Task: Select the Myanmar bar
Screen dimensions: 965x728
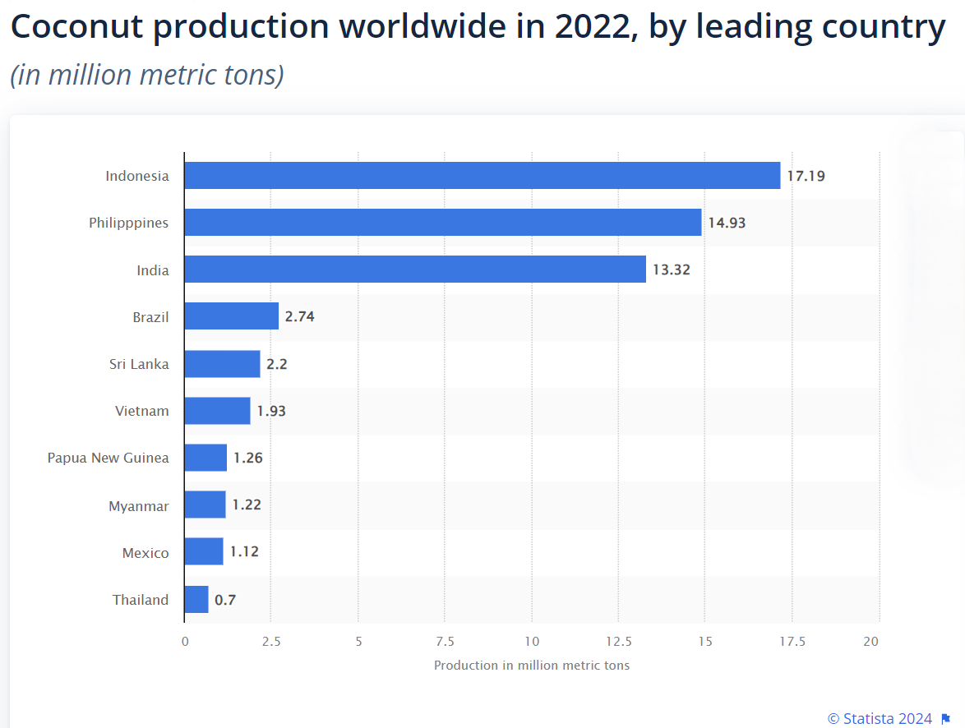Action: click(x=205, y=505)
